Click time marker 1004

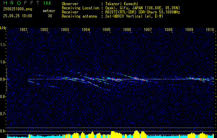click(86, 29)
